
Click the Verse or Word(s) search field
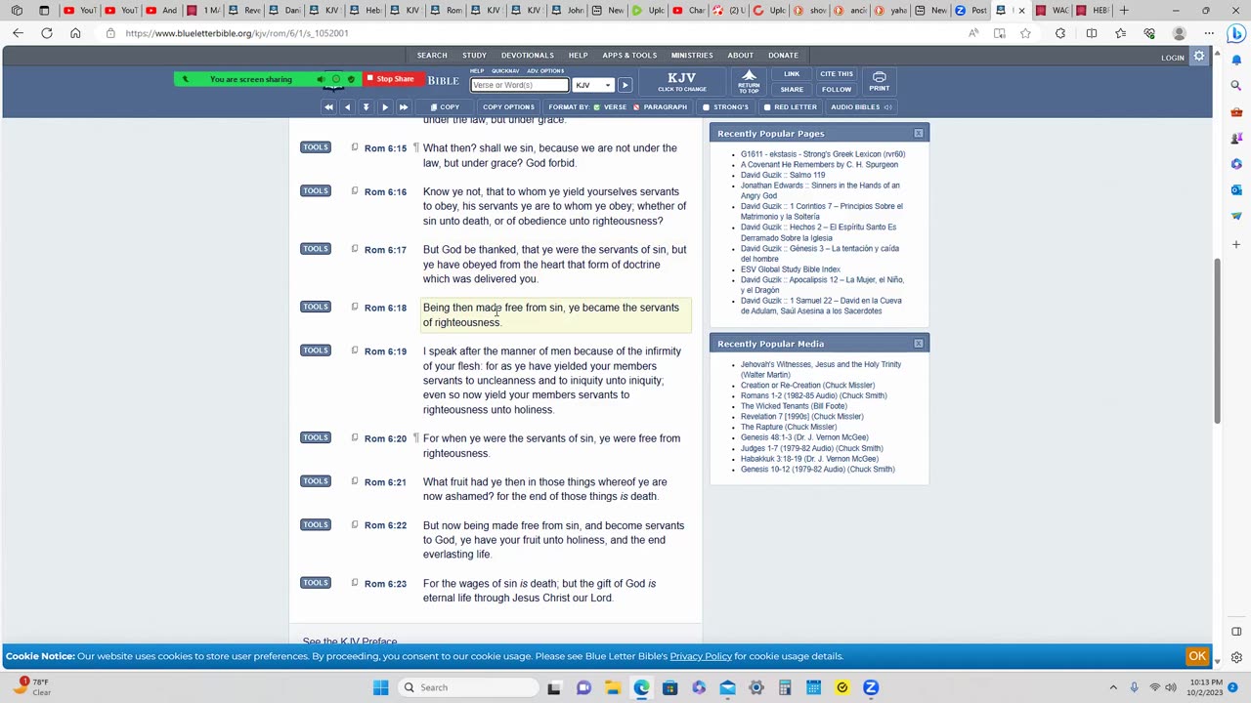coord(519,85)
